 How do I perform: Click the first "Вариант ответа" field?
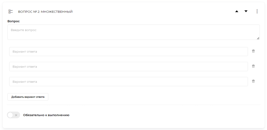tap(129, 51)
